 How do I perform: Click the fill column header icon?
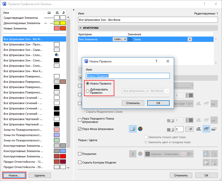[57, 13]
